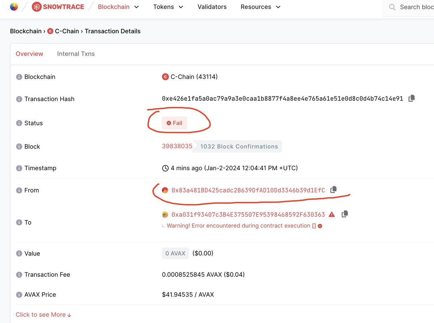This screenshot has height=323, width=434.
Task: Click the C-Chain icon in the breadcrumb
Action: click(x=50, y=31)
